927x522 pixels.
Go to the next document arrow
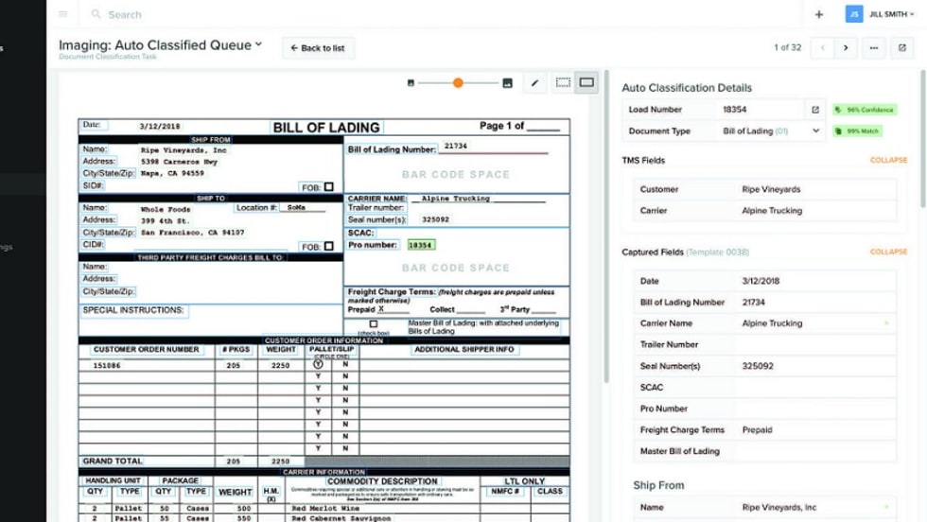[846, 47]
